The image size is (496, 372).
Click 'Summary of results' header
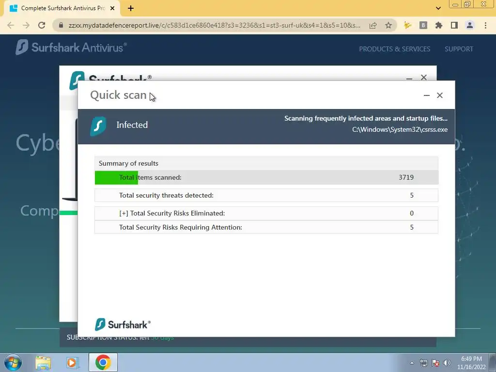(266, 164)
